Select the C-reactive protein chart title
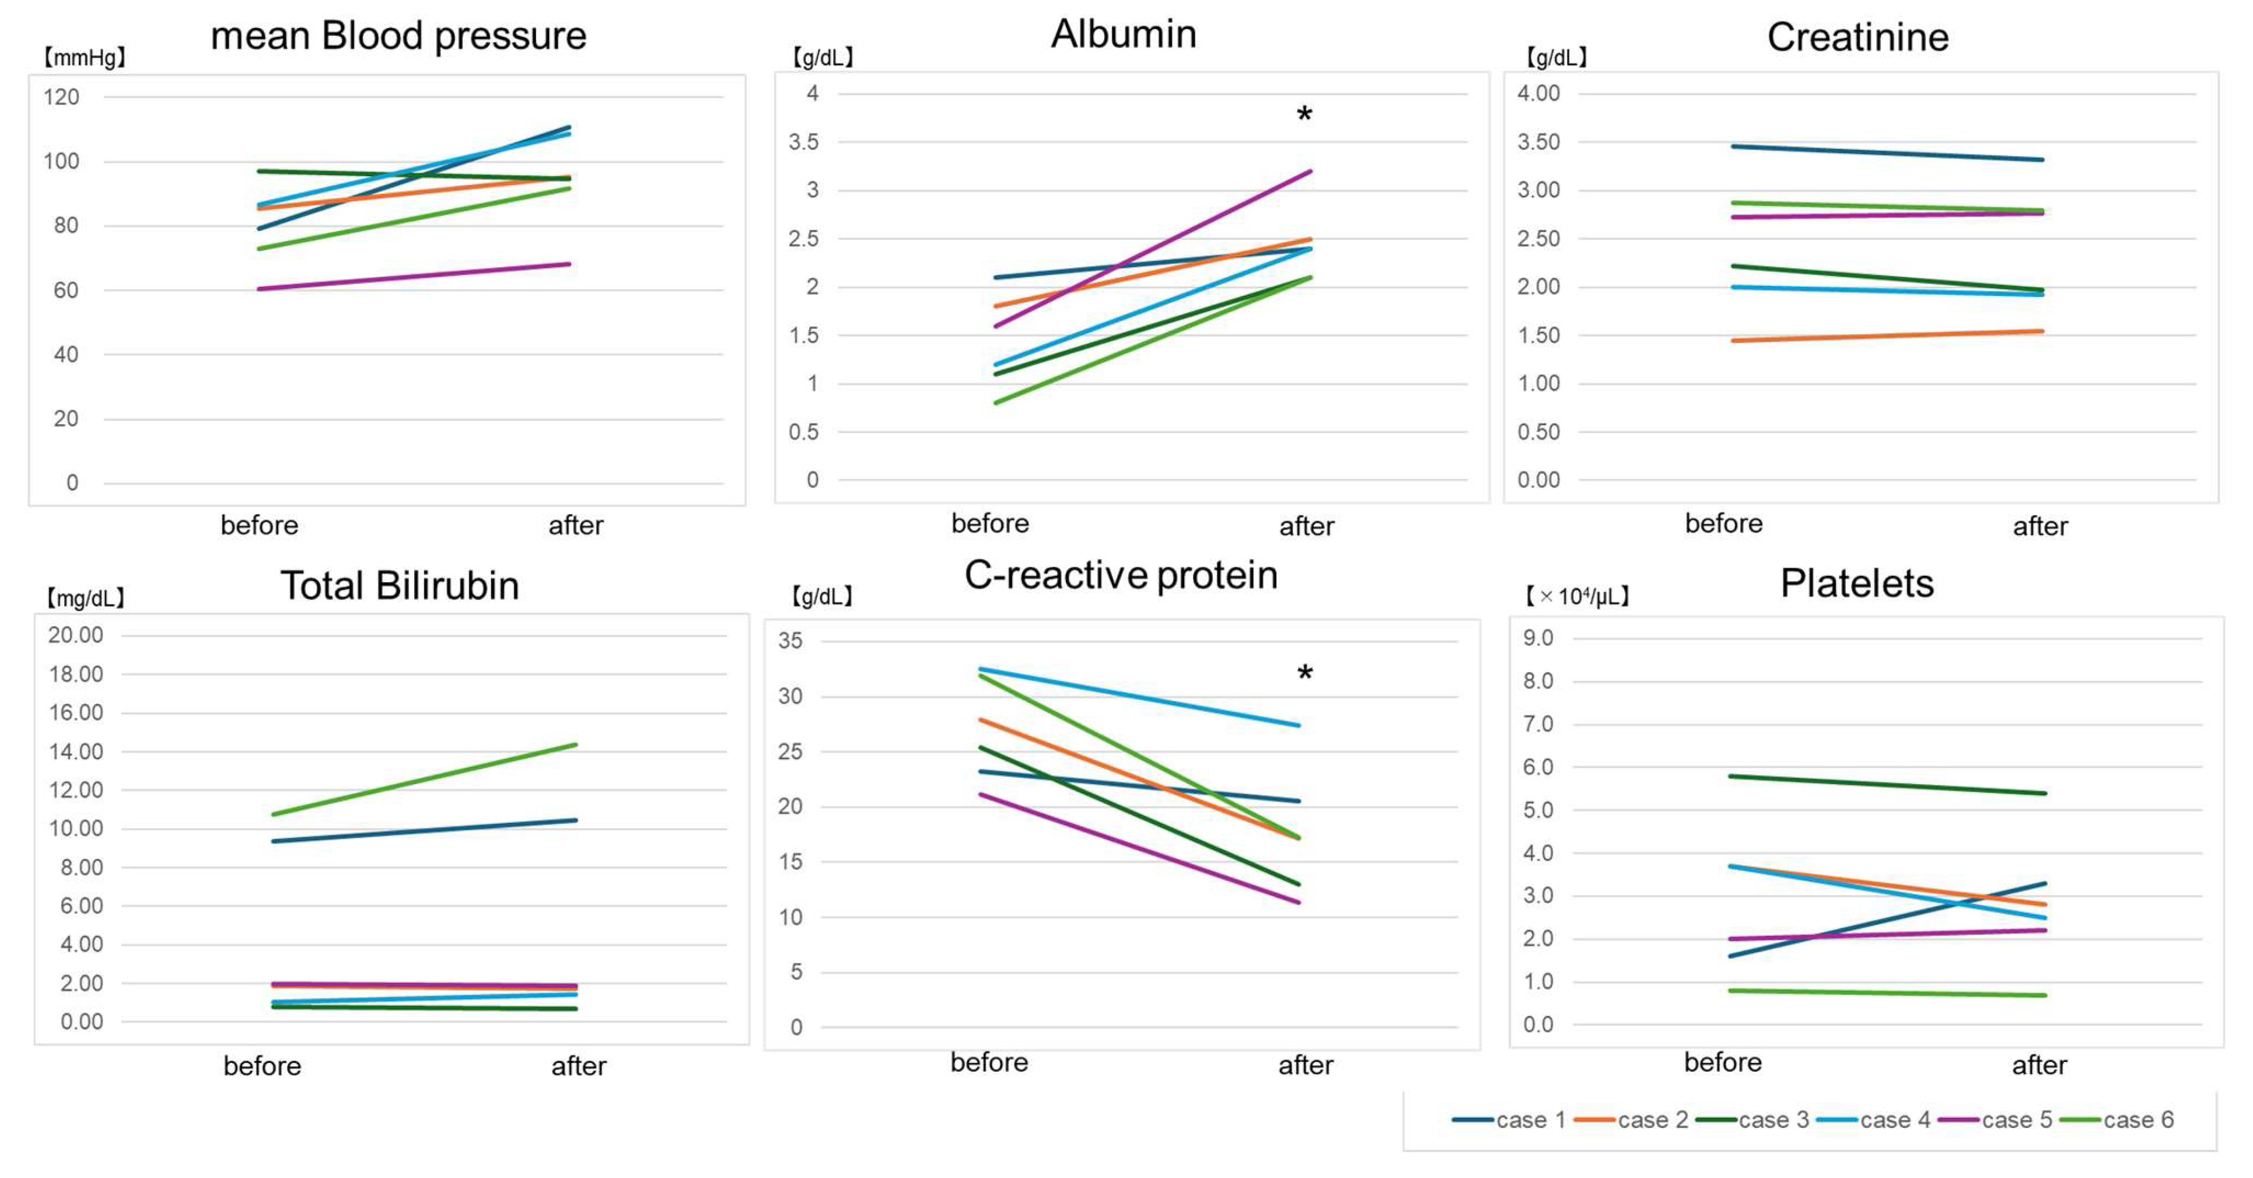Image resolution: width=2253 pixels, height=1178 pixels. point(1121,575)
